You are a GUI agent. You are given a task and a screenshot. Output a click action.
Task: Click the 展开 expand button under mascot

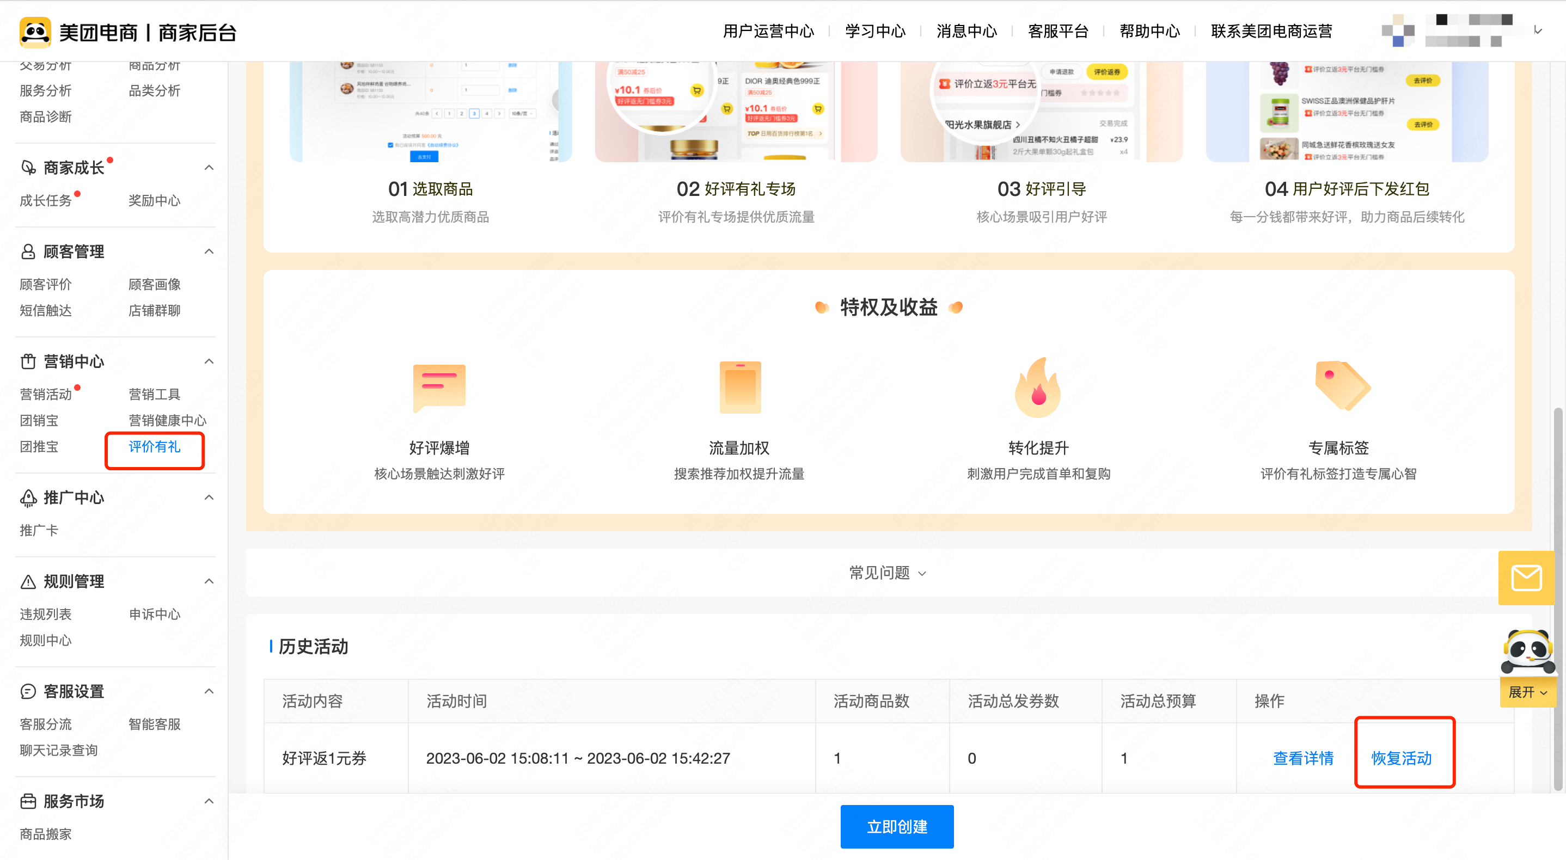(1527, 692)
